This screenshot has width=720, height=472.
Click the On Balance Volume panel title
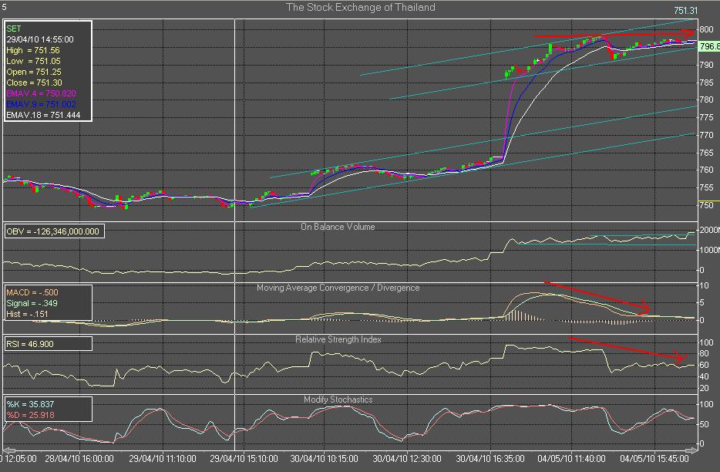pos(338,227)
